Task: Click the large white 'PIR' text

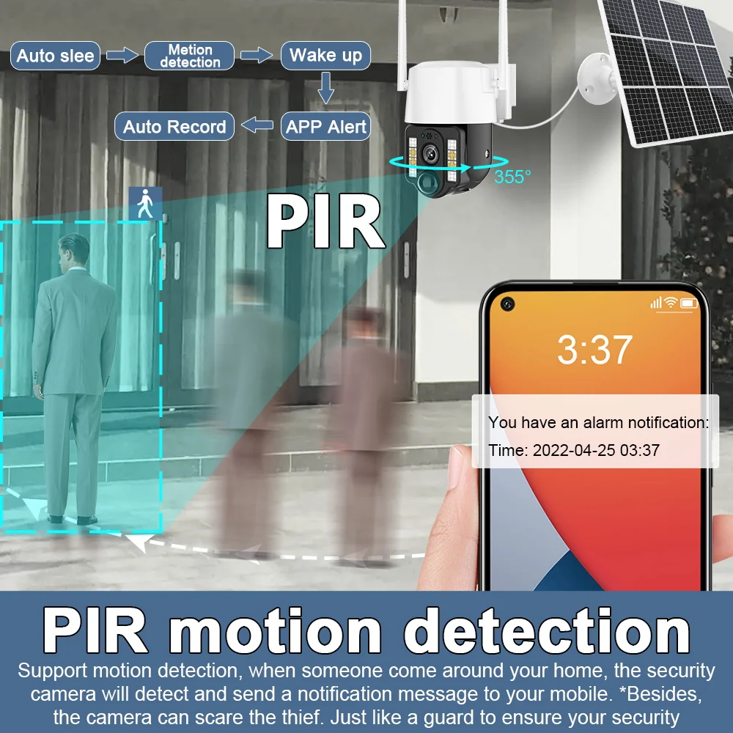Action: coord(325,221)
